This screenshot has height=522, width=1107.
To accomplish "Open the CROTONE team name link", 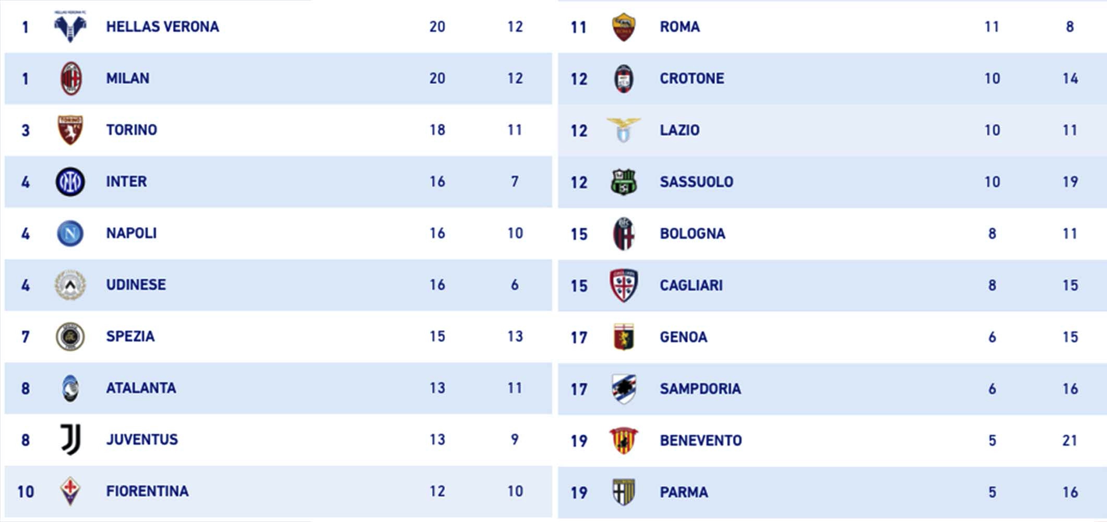I will (x=692, y=79).
